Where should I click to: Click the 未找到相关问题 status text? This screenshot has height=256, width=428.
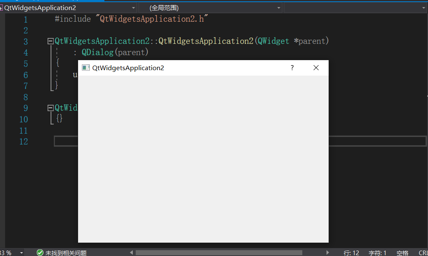pyautogui.click(x=66, y=253)
